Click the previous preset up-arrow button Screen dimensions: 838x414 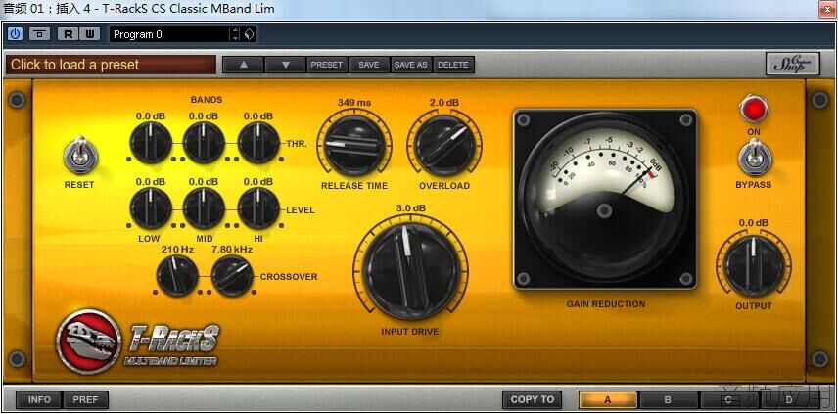tap(243, 65)
